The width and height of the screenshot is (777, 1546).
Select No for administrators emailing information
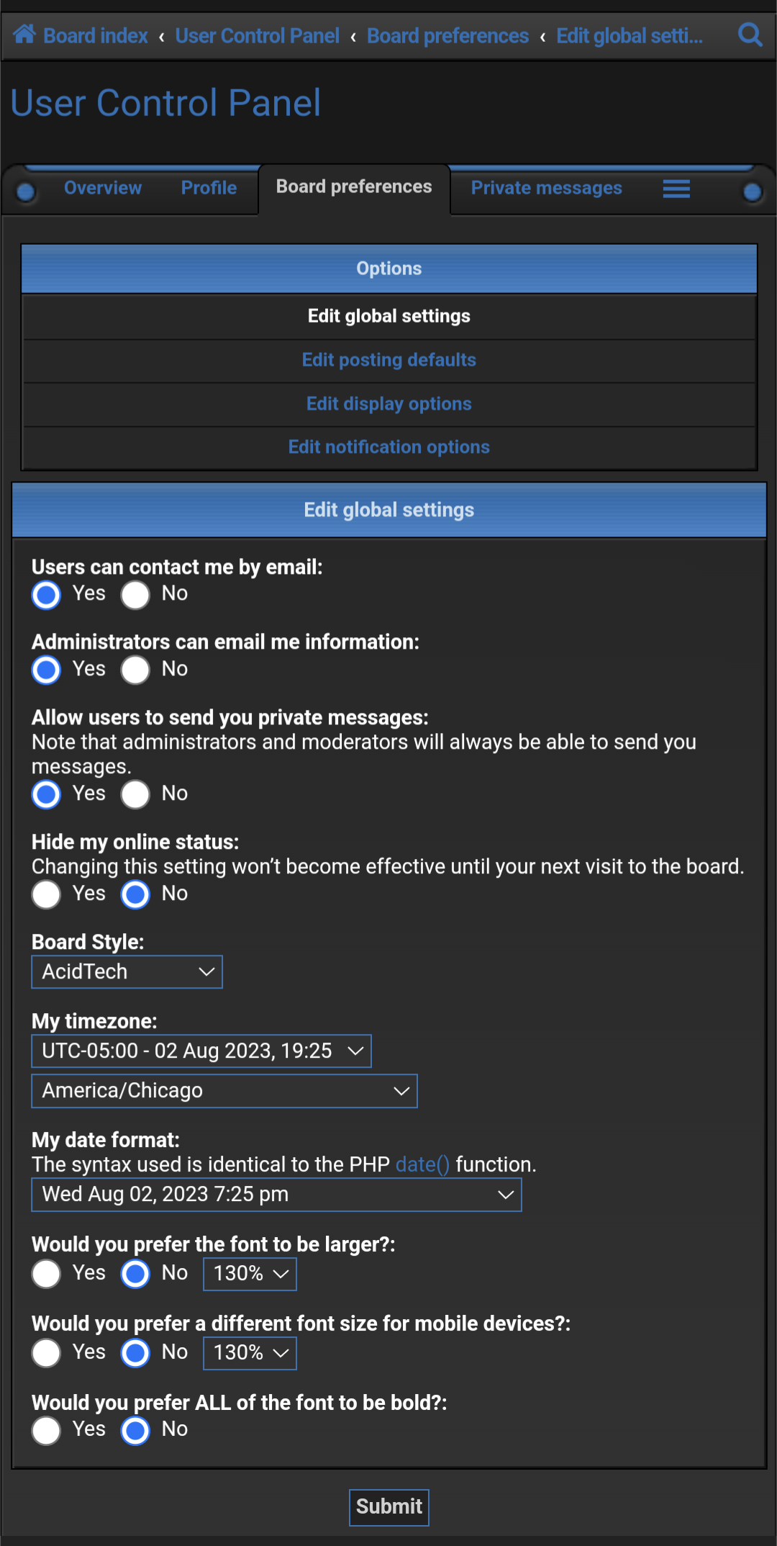pos(135,670)
